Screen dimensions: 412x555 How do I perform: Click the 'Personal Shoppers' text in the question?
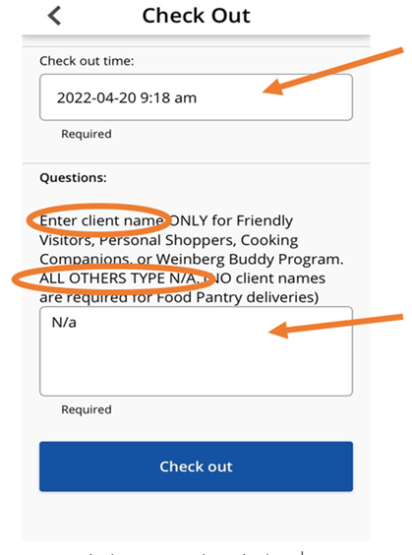(x=166, y=240)
